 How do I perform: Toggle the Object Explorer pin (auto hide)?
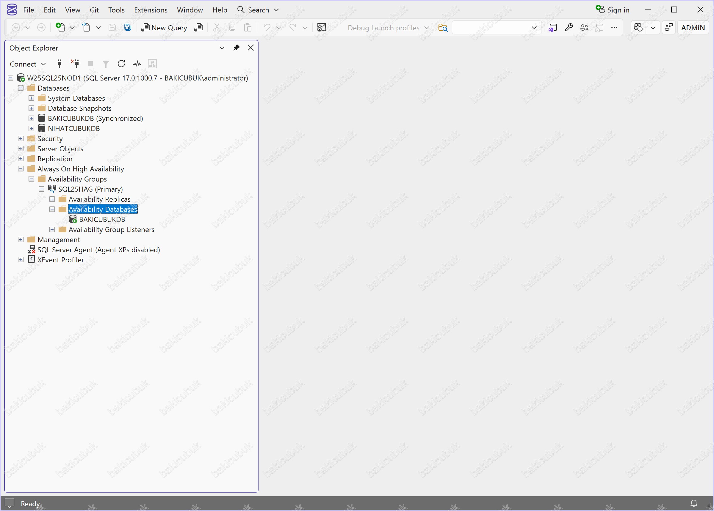237,48
